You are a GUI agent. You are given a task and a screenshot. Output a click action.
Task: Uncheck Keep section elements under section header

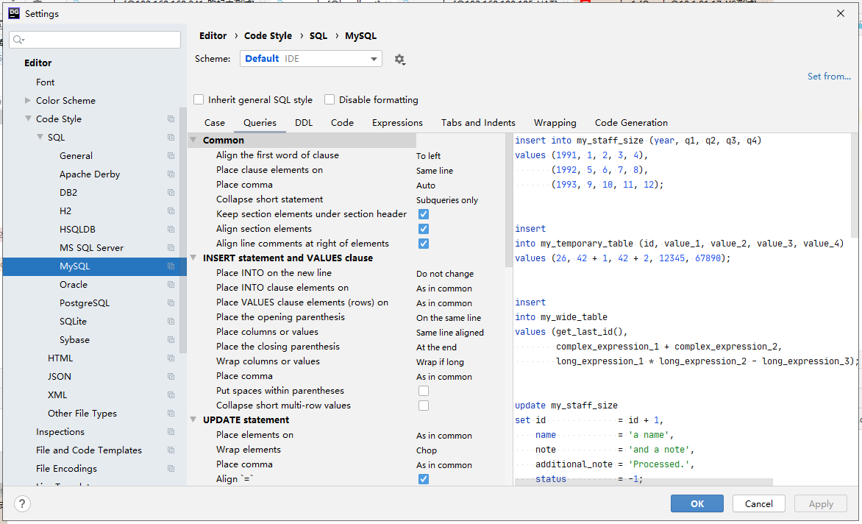click(x=424, y=214)
